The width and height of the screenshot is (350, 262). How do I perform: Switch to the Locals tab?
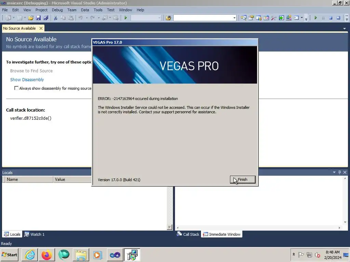(x=12, y=234)
